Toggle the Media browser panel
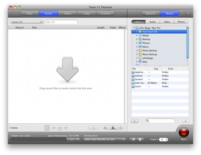This screenshot has width=201, height=155. click(169, 14)
